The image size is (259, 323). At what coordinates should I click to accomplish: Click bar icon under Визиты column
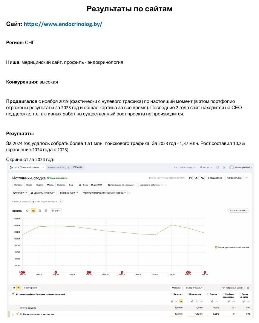pos(181,301)
